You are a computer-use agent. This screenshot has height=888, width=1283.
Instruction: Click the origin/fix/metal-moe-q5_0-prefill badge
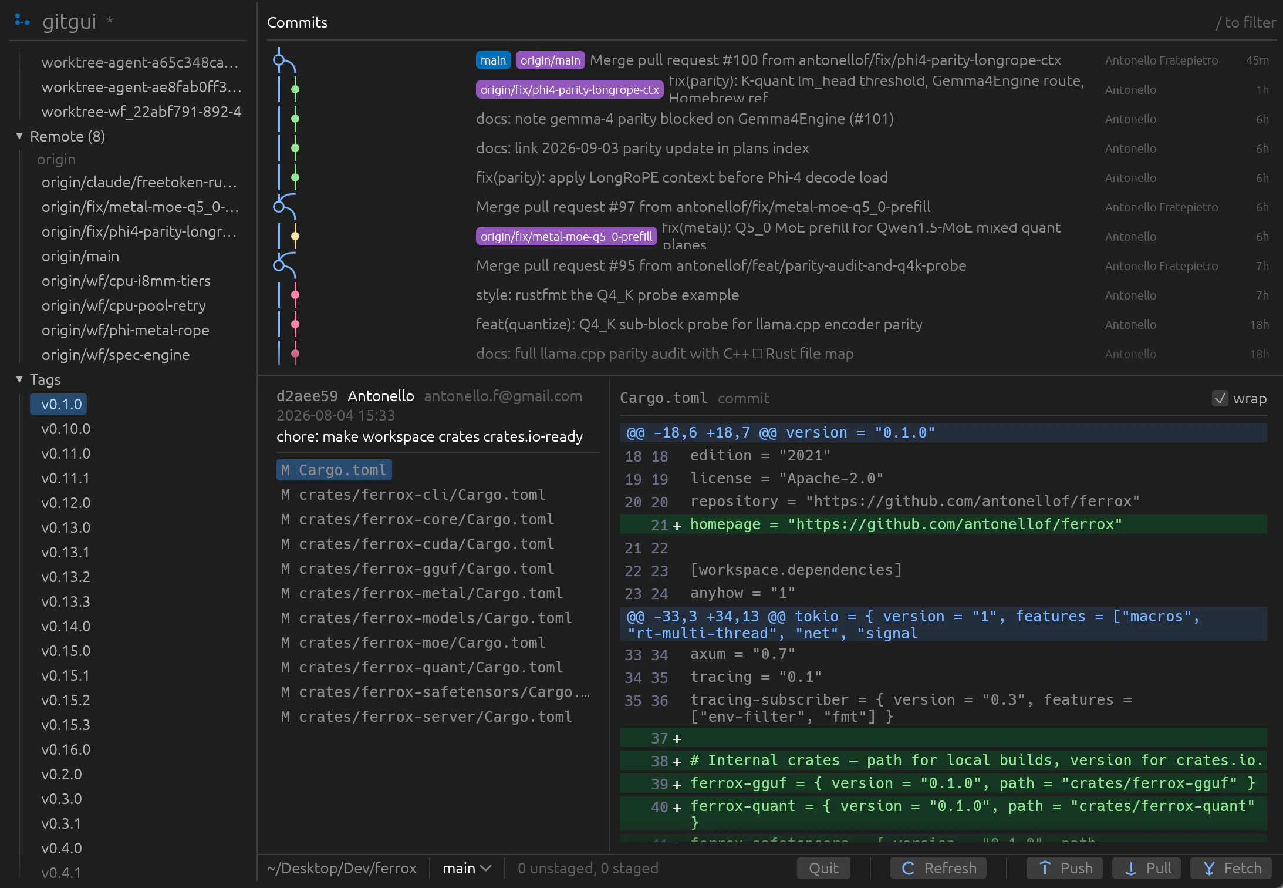coord(566,236)
